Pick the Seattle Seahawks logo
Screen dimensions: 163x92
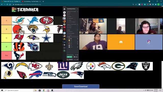(49, 75)
